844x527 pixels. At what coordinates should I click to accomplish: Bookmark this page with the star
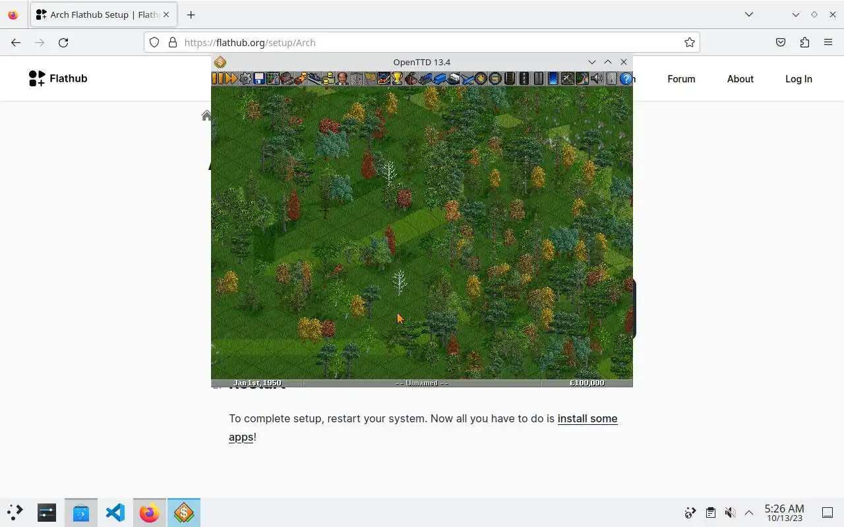click(x=690, y=42)
